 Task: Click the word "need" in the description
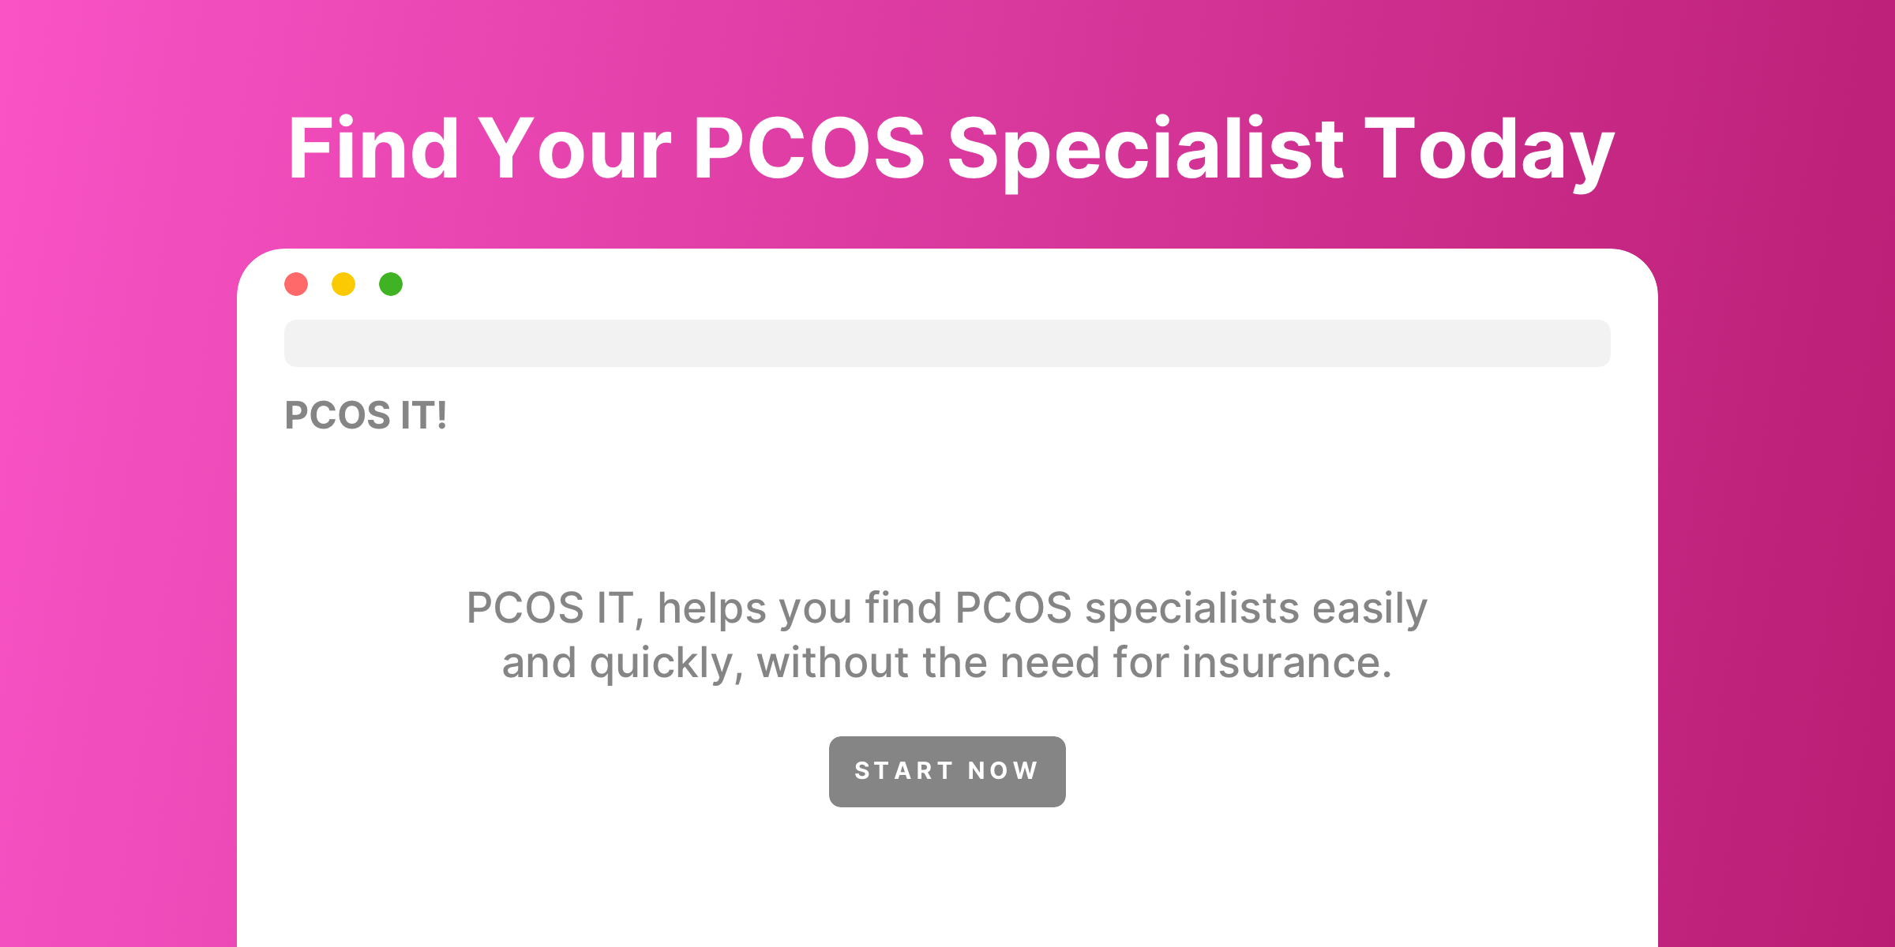click(x=1049, y=663)
